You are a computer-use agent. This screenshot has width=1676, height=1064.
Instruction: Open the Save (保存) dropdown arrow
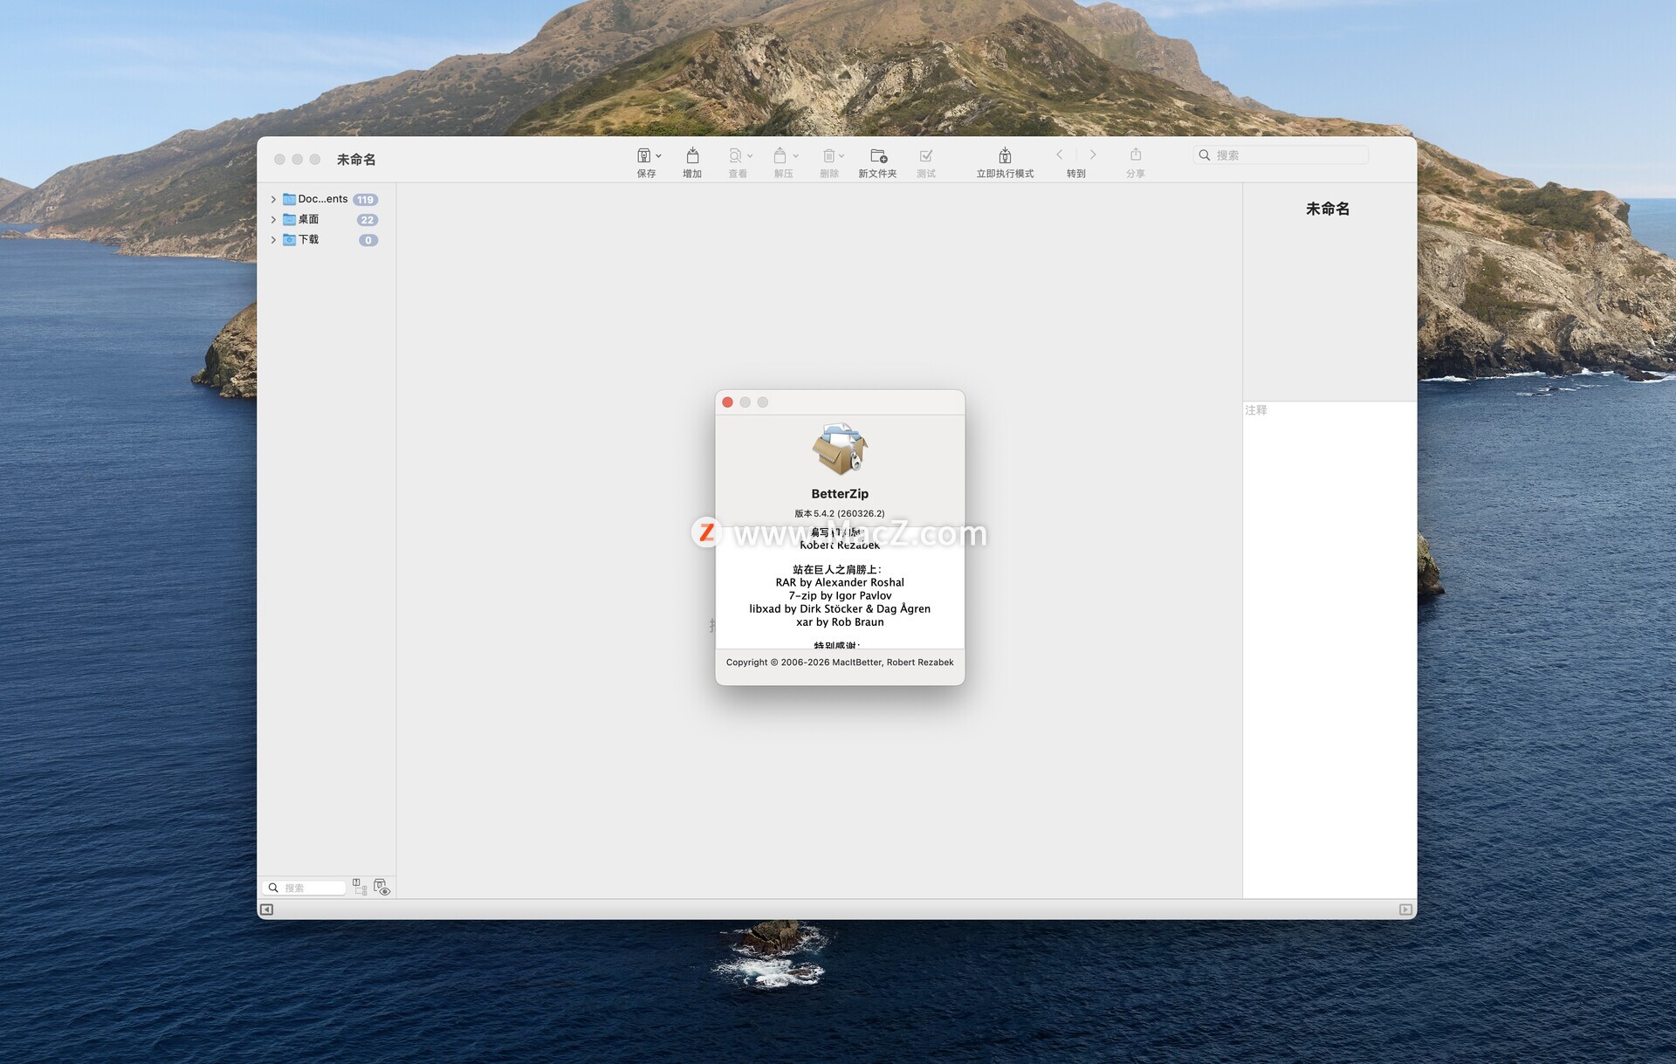click(x=659, y=156)
